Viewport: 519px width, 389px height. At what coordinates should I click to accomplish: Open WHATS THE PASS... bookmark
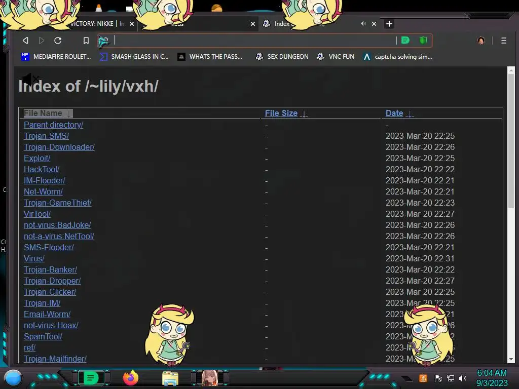coord(210,57)
